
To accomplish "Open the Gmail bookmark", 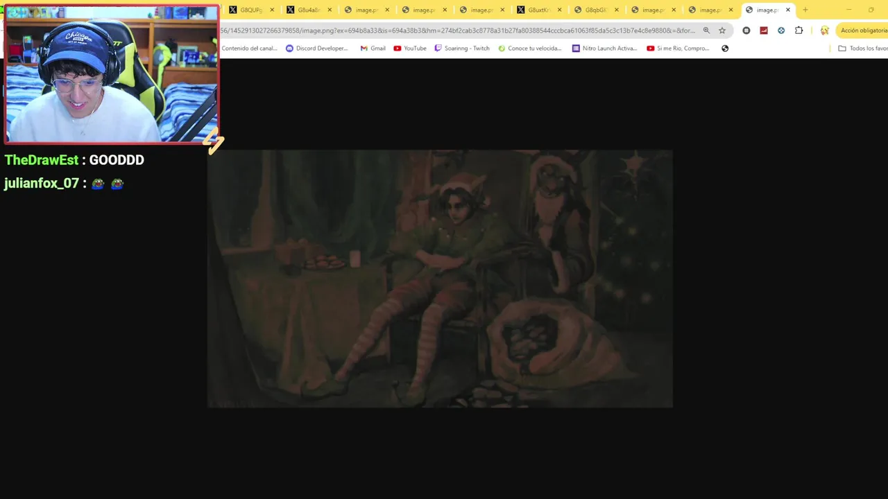I will (373, 49).
